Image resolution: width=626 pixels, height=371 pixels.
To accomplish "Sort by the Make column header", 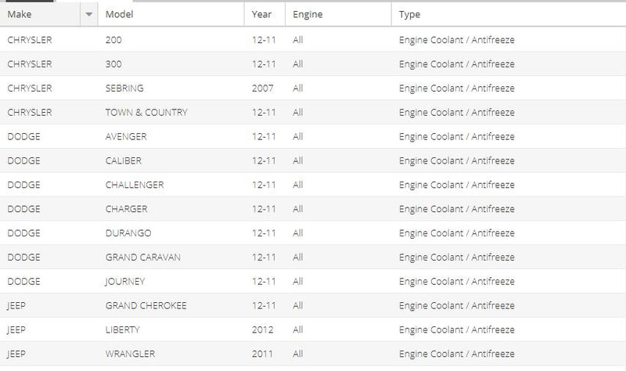I will (40, 14).
